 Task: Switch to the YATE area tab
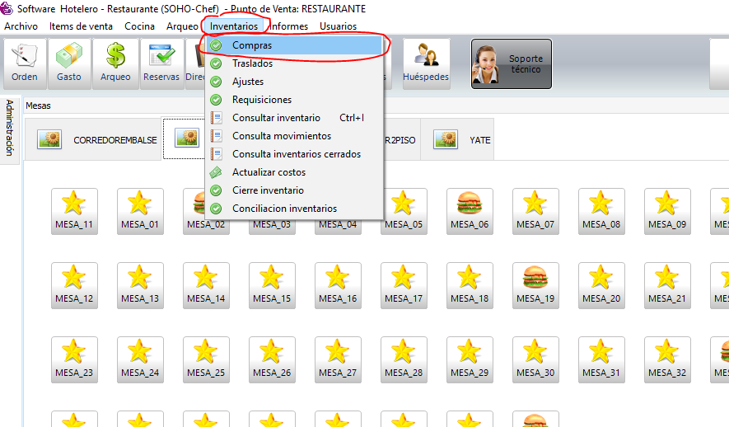click(463, 139)
